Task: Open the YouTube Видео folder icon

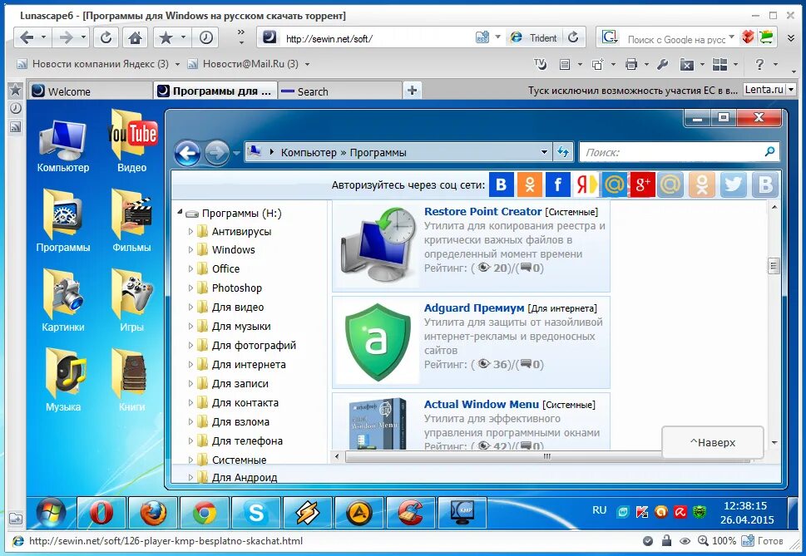Action: (x=132, y=141)
